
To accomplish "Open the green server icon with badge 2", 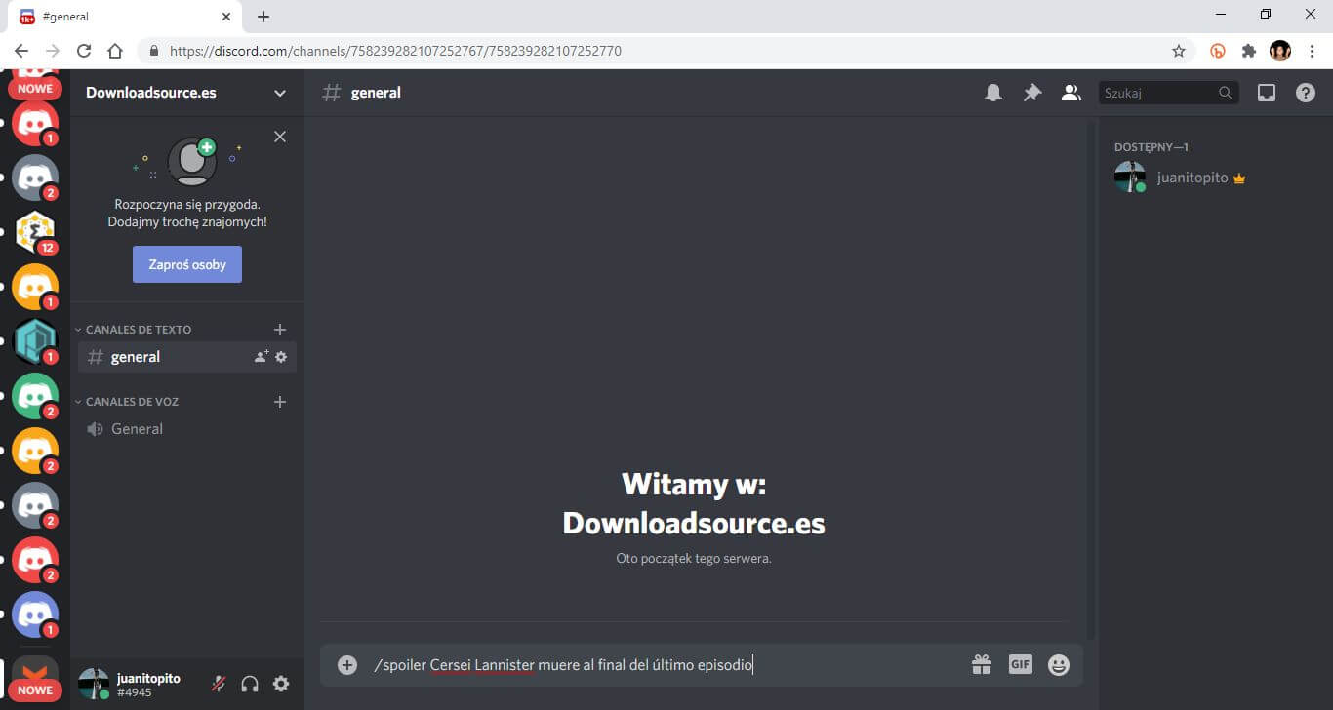I will pos(35,396).
